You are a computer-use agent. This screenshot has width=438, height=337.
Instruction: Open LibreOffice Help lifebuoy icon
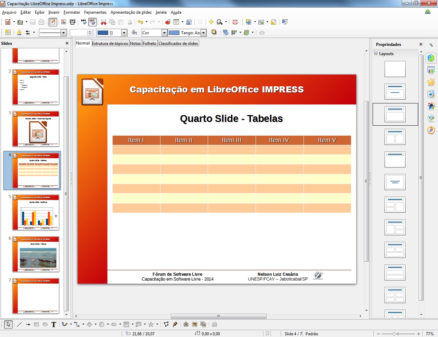[235, 22]
